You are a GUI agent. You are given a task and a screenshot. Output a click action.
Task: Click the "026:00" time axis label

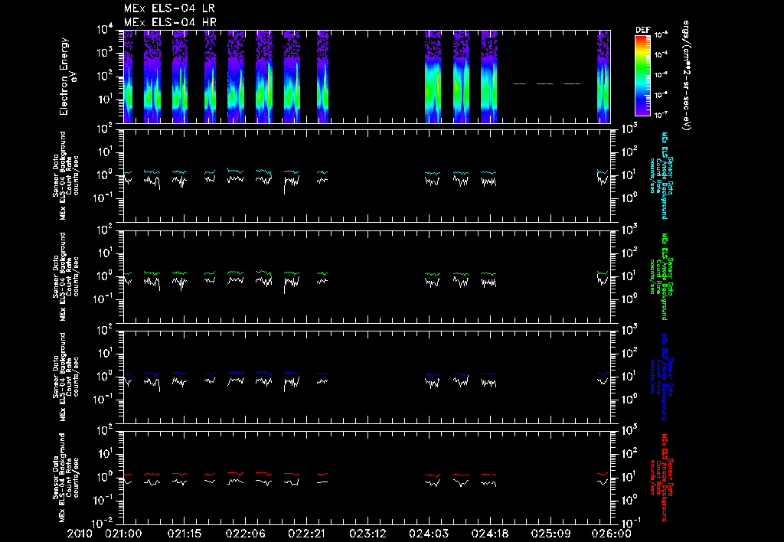tap(612, 534)
